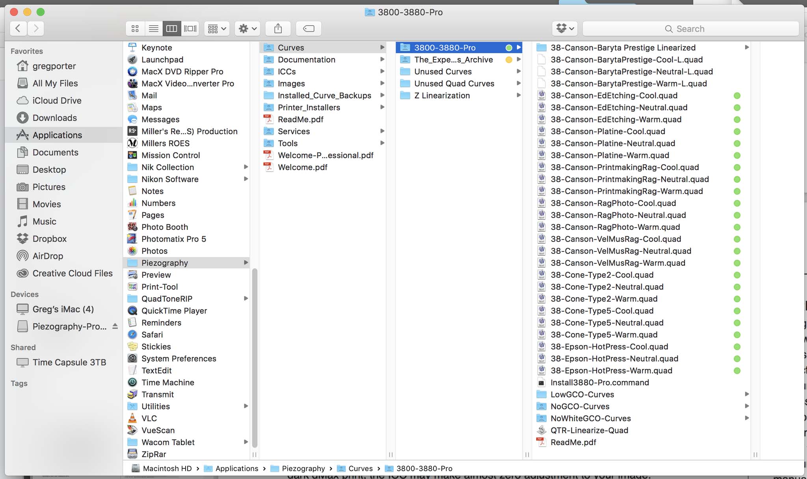The width and height of the screenshot is (807, 479).
Task: Open the item arrangement dropdown
Action: click(x=217, y=29)
